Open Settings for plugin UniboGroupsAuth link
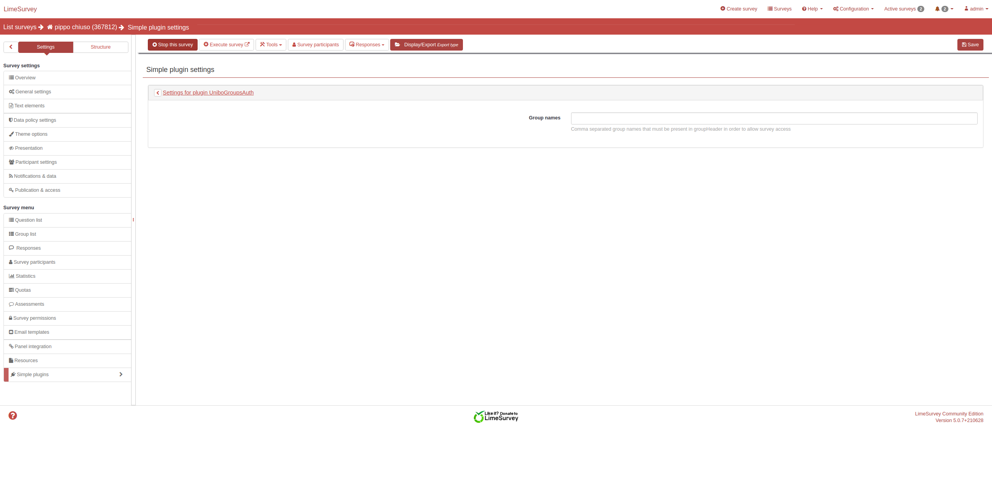The height and width of the screenshot is (494, 992). (208, 93)
